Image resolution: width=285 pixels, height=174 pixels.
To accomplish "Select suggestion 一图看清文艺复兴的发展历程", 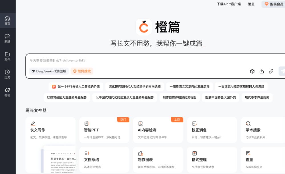I will (190, 87).
